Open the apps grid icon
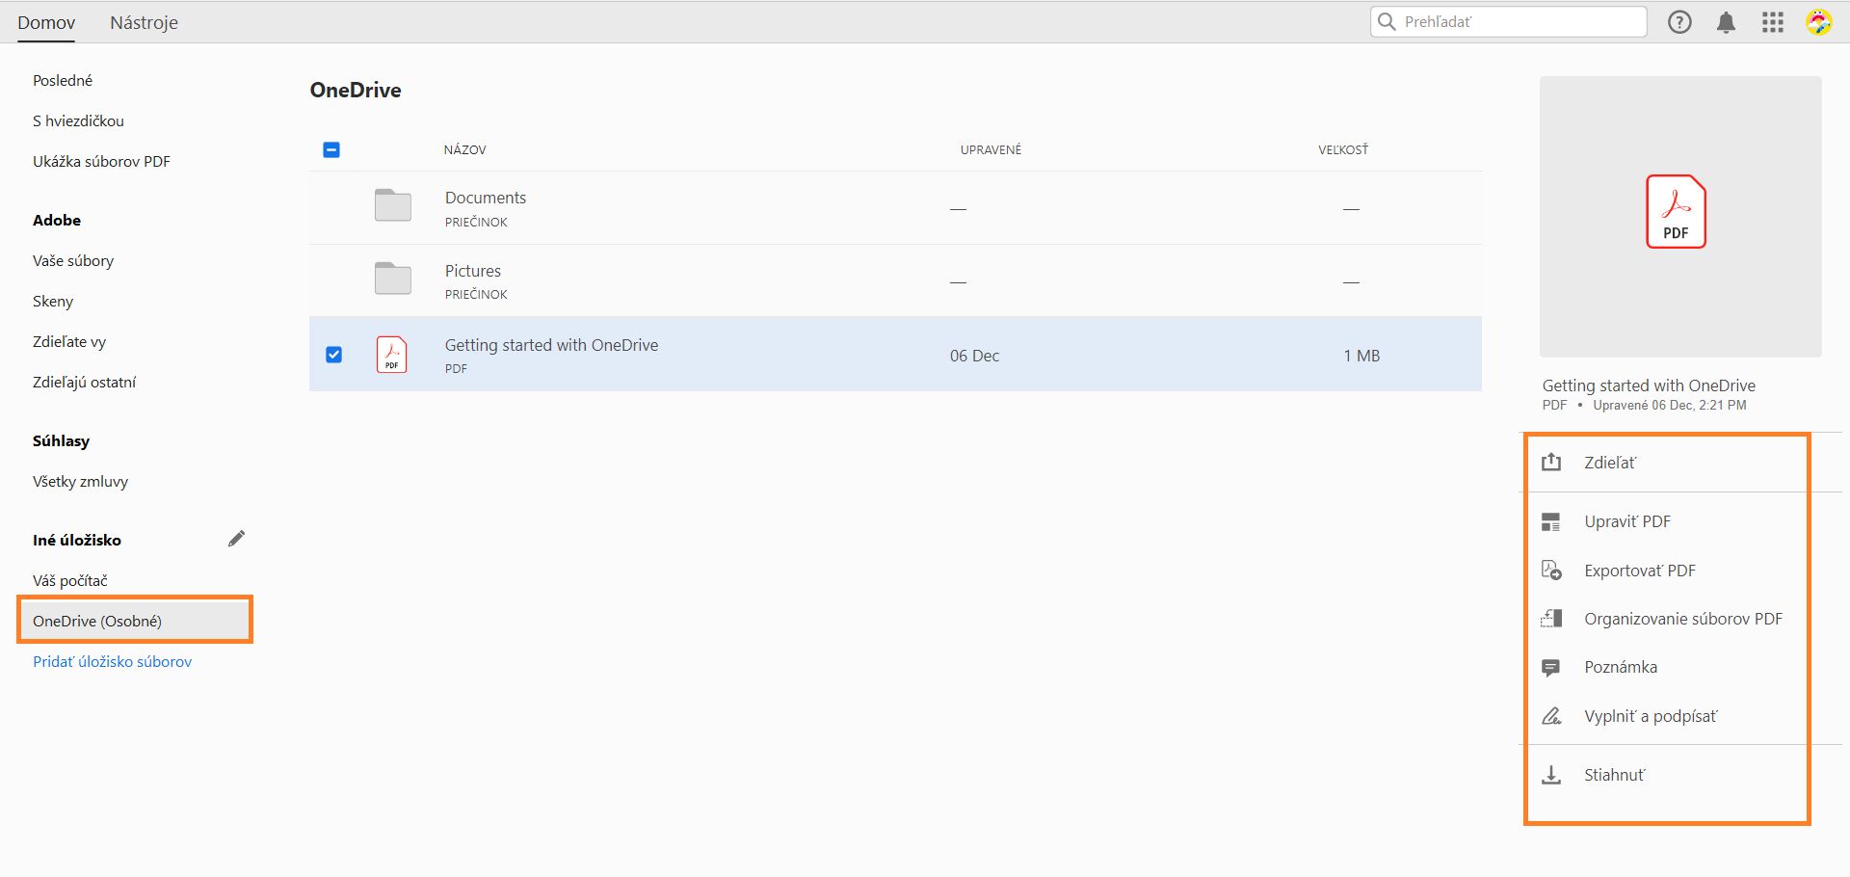 coord(1772,22)
